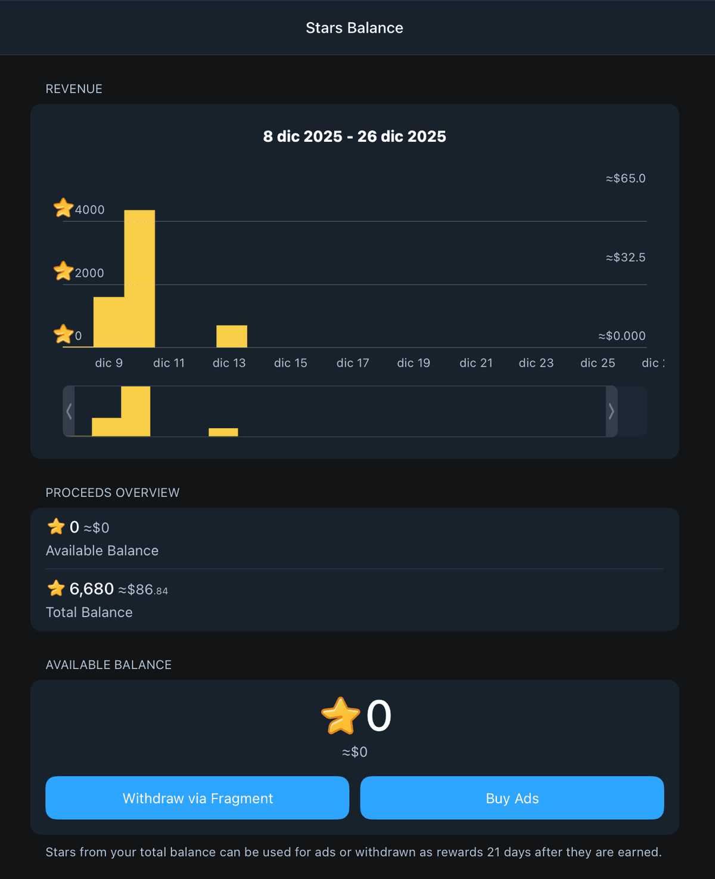Image resolution: width=715 pixels, height=879 pixels.
Task: Select the REVENUE section header
Action: 74,88
